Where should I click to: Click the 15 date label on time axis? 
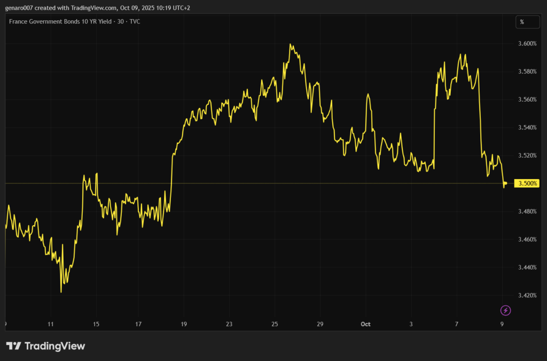coord(96,324)
